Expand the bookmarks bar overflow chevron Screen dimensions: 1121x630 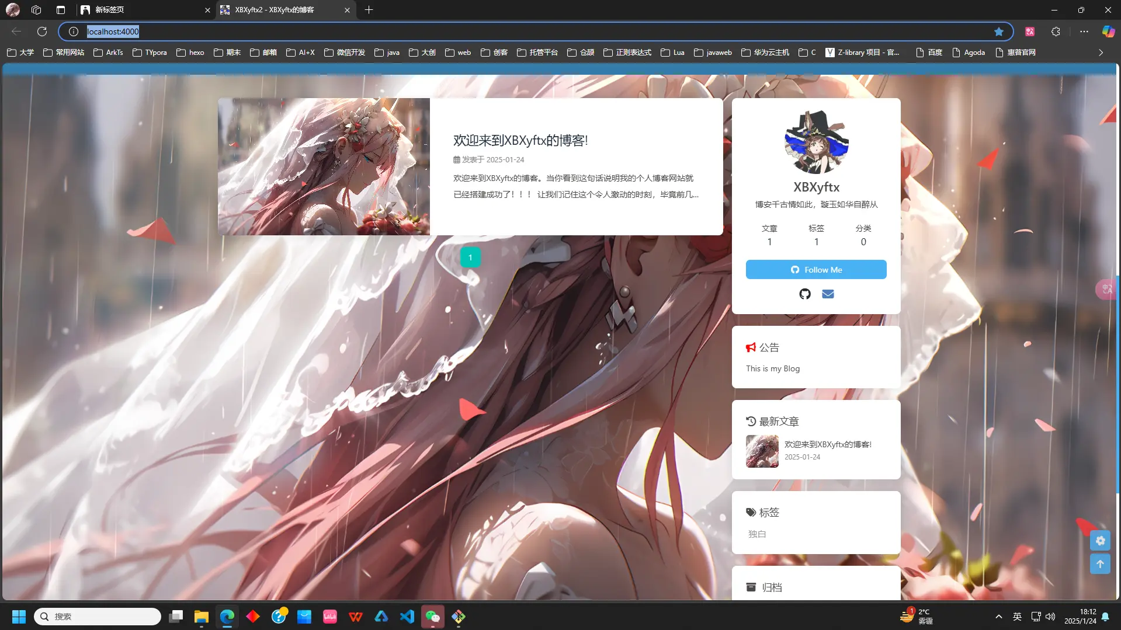pyautogui.click(x=1101, y=53)
